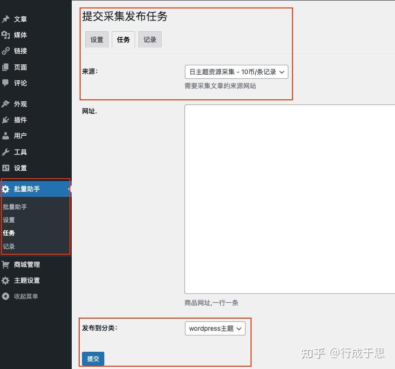Open the 来源 source dropdown
The width and height of the screenshot is (395, 369).
pos(236,71)
